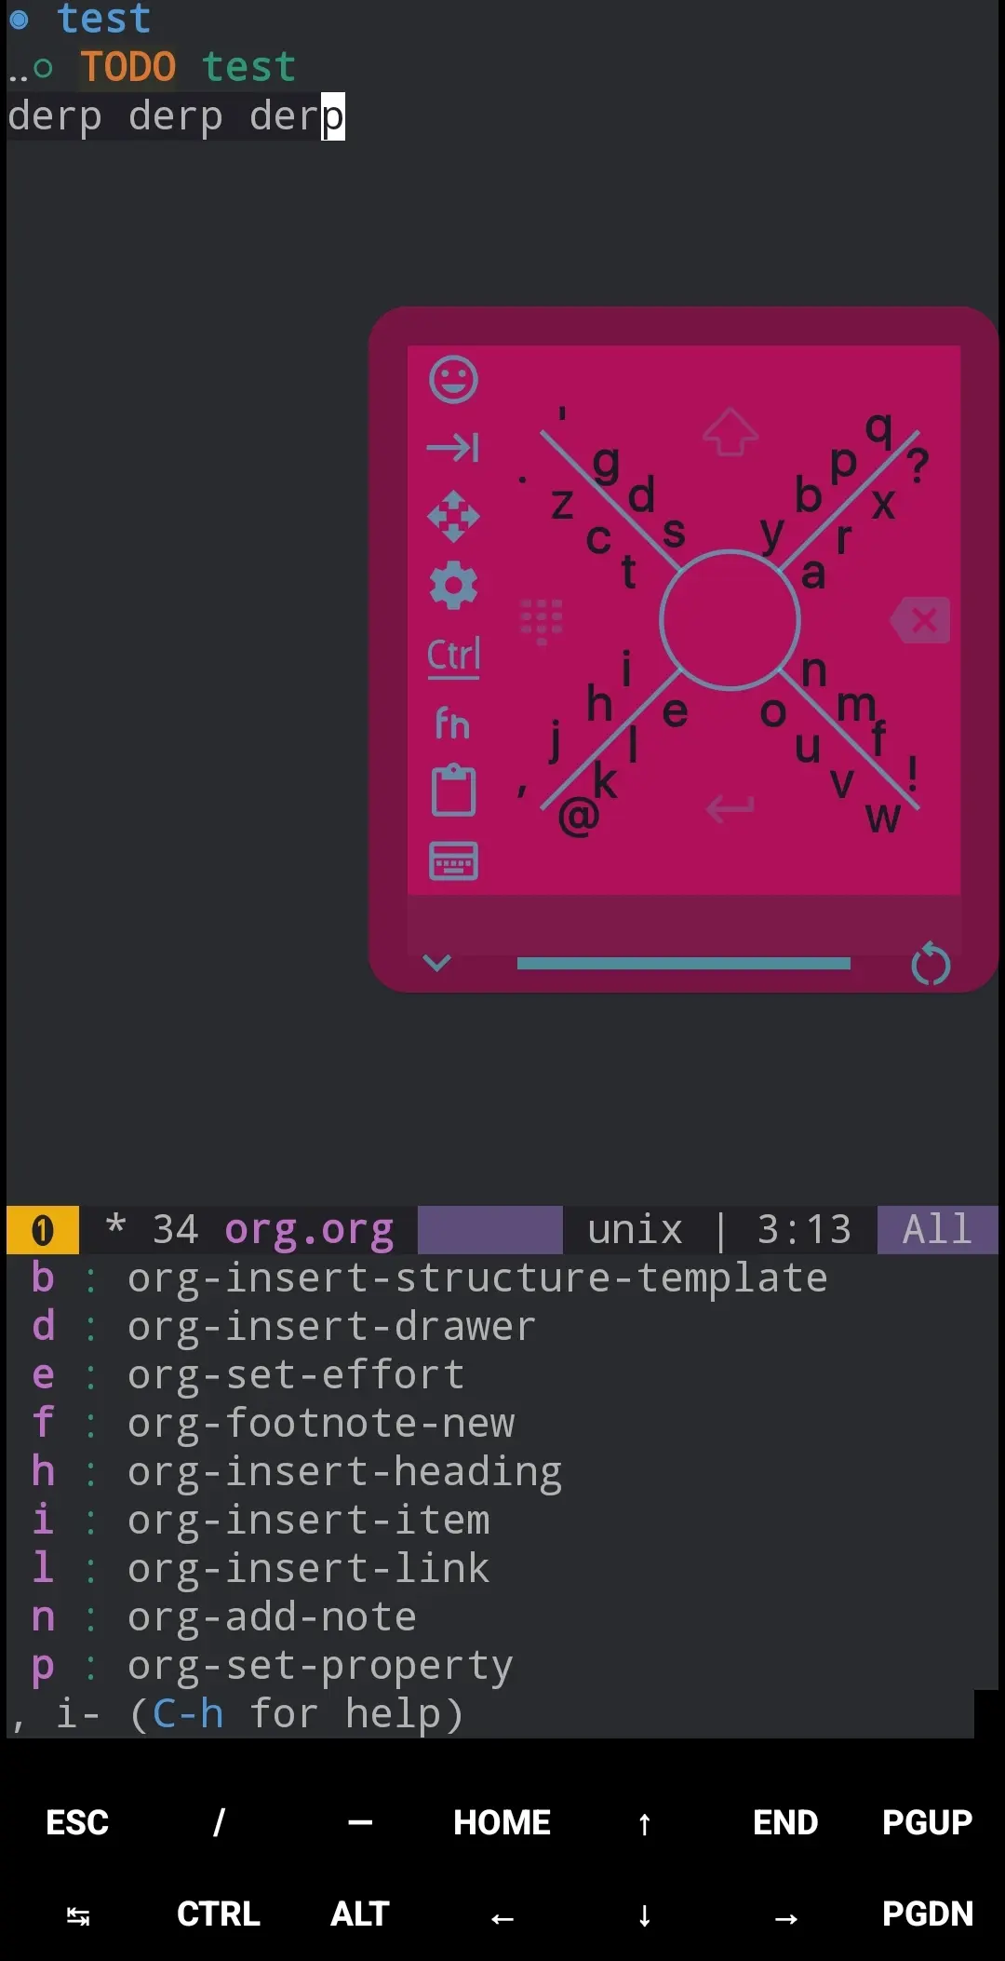The image size is (1005, 1961).
Task: Tap the number pad grid icon
Action: coord(541,620)
